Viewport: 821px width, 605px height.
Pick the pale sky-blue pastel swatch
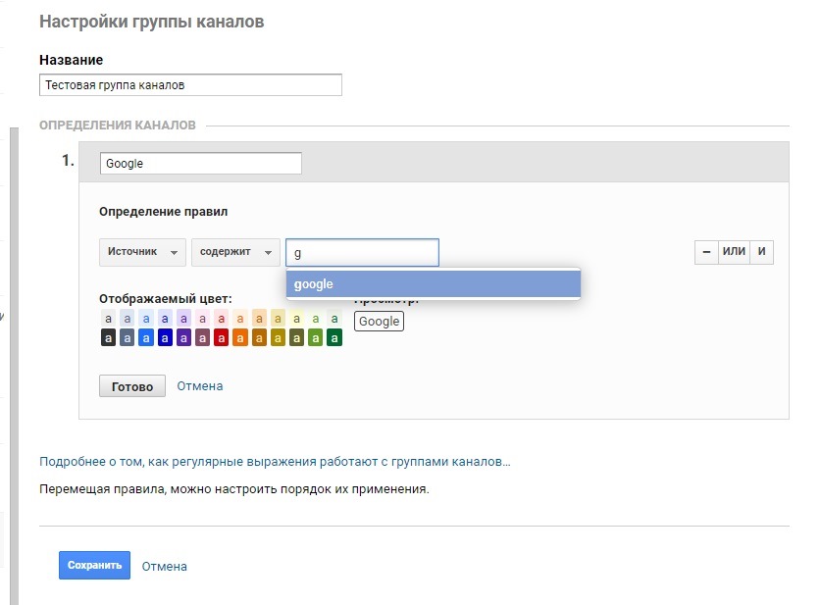click(146, 319)
